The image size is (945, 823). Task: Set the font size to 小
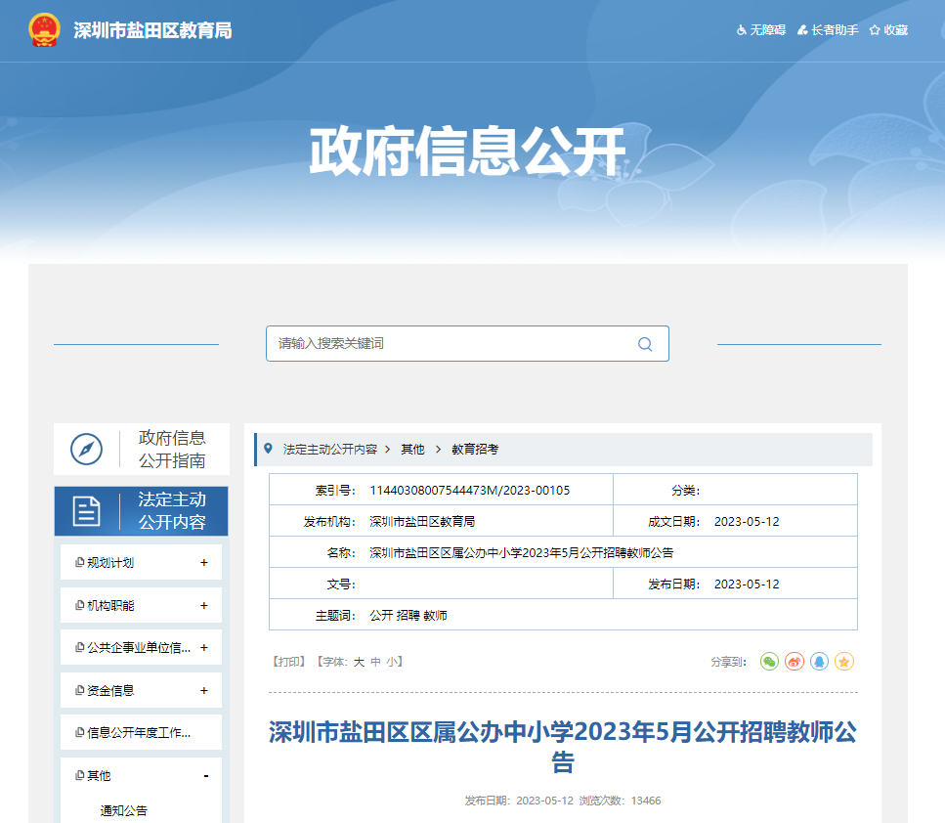click(392, 662)
